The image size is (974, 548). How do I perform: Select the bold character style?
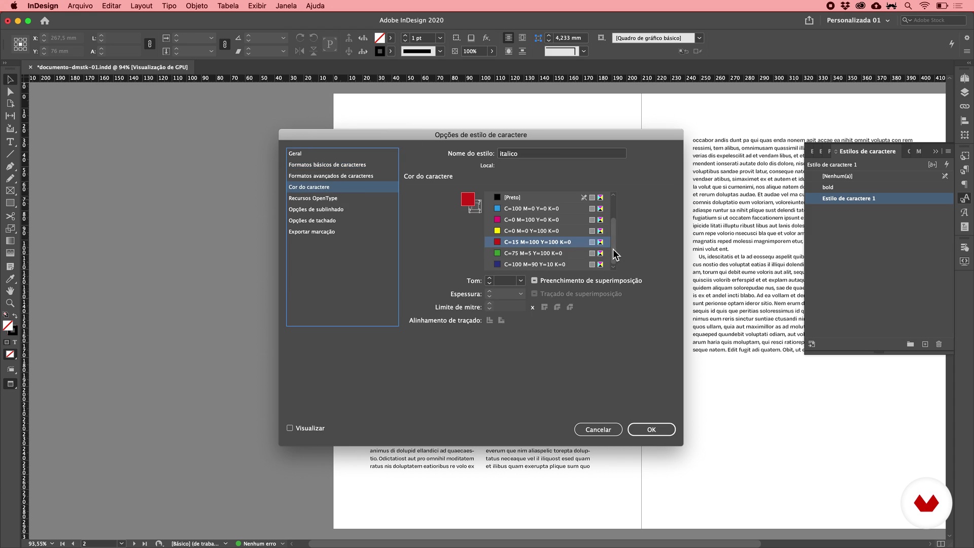click(828, 187)
